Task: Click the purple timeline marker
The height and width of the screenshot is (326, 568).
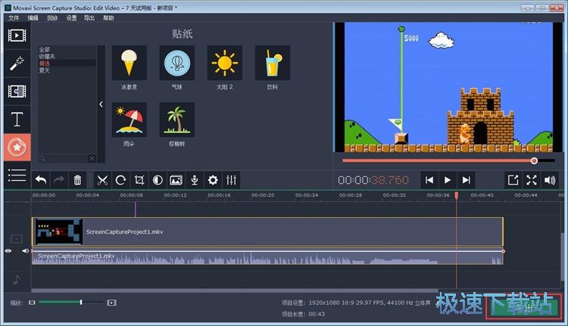Action: click(135, 209)
